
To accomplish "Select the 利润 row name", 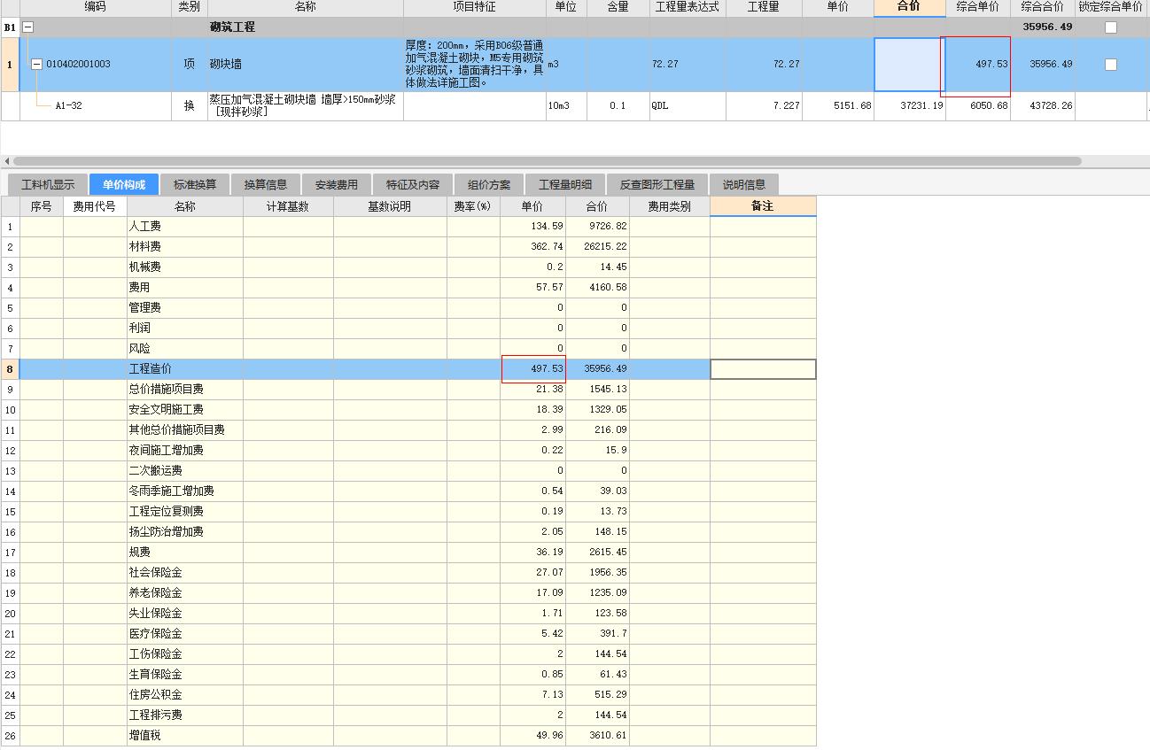I will (140, 329).
